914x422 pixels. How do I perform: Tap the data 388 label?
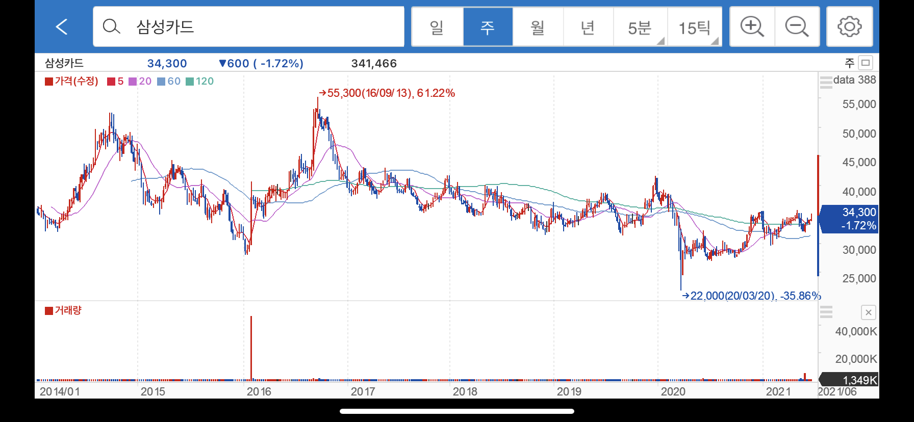854,80
